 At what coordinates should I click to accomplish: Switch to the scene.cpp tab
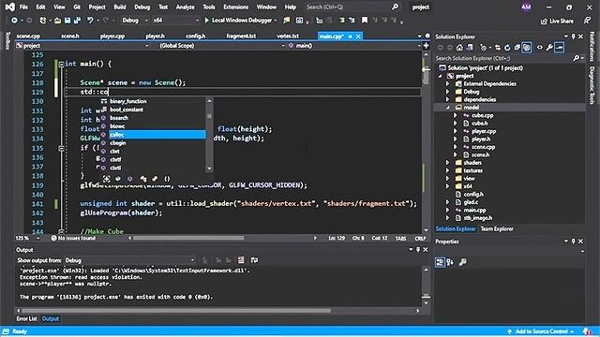point(28,36)
